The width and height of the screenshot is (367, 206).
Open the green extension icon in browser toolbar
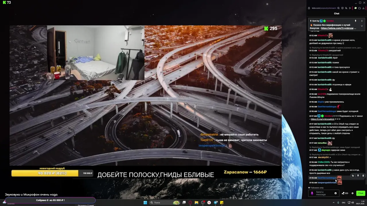coord(356,8)
